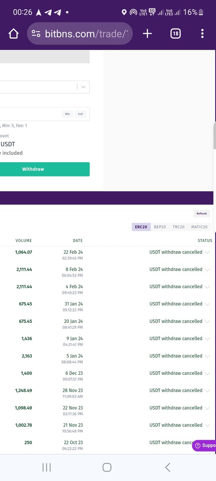216x481 pixels.
Task: Select the MATIC20 network tab
Action: click(199, 227)
